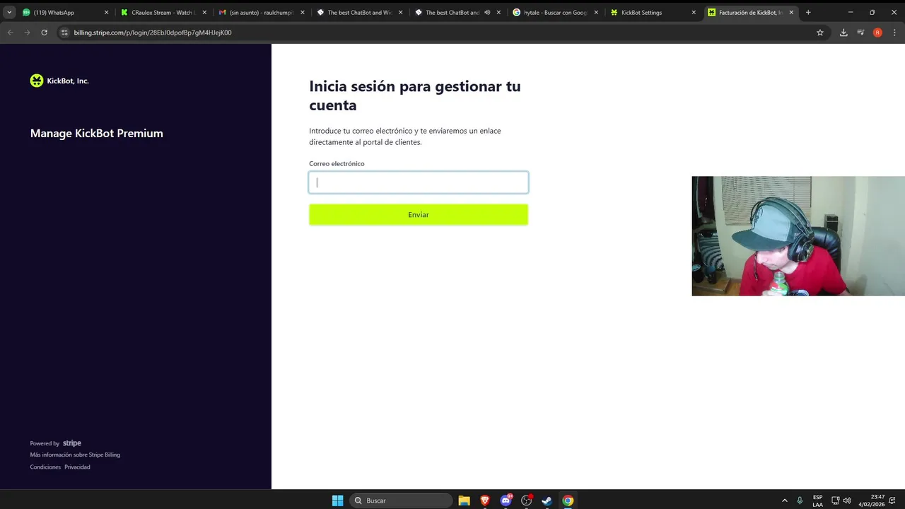Switch the ESP LAA keyboard language
905x509 pixels.
point(817,501)
